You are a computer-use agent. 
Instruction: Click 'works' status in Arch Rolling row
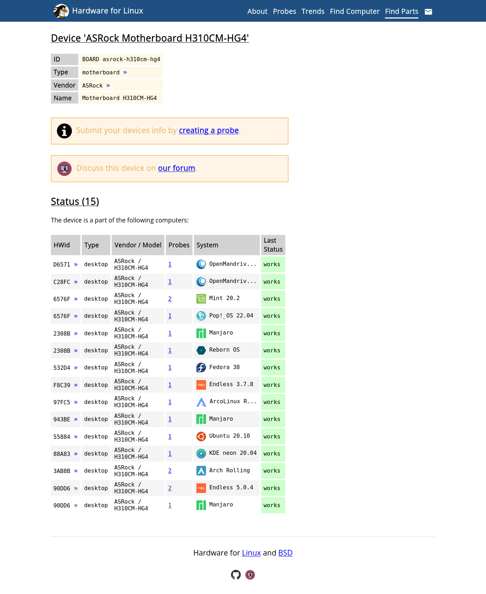(x=272, y=471)
